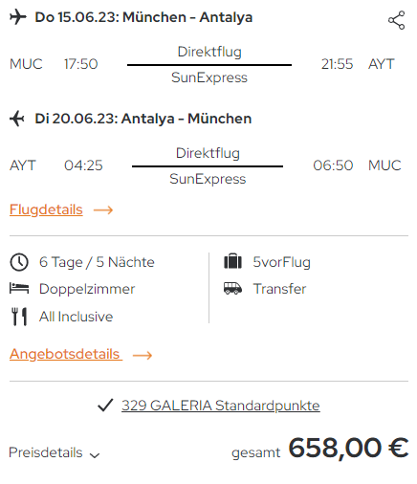Image resolution: width=417 pixels, height=484 pixels.
Task: Open the Flugdetails link
Action: point(46,209)
